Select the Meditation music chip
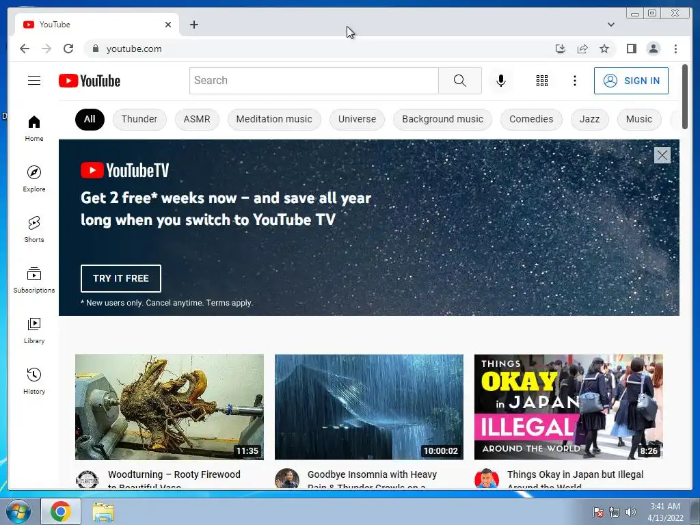 tap(274, 119)
